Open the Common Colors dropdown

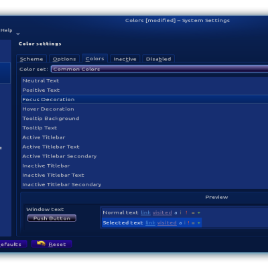pos(159,69)
